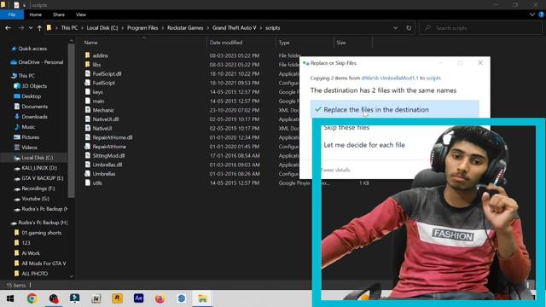Open the blue cube app in taskbar

pyautogui.click(x=181, y=298)
